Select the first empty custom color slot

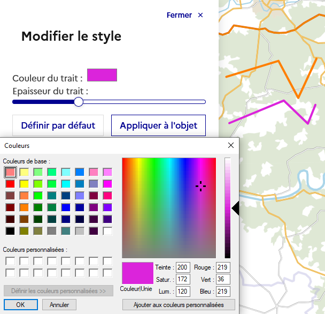[x=10, y=261]
